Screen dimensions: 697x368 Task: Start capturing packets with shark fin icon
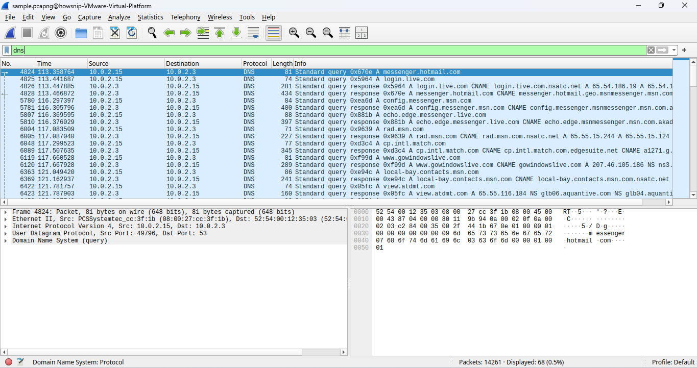(10, 33)
